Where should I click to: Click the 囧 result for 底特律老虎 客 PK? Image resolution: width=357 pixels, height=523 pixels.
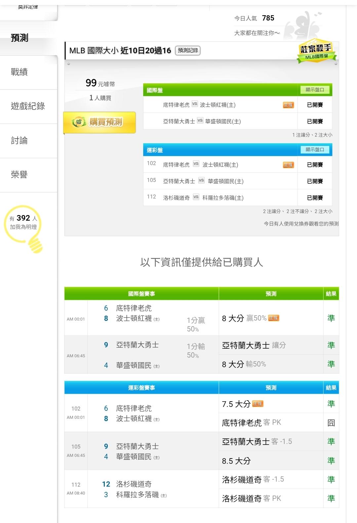tap(331, 422)
